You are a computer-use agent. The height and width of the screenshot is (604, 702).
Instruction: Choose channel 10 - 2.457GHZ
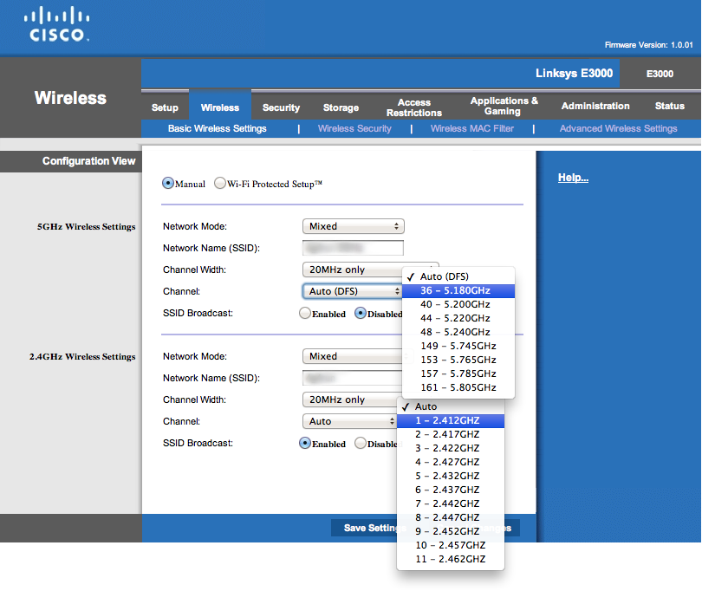coord(451,545)
